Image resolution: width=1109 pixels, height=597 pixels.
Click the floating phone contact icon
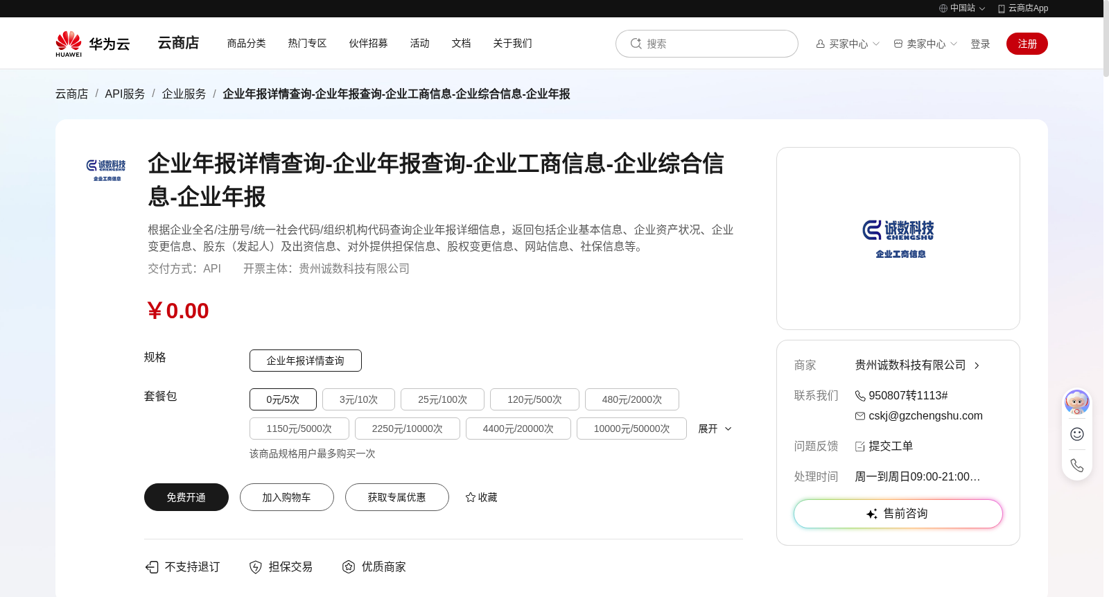coord(1077,465)
